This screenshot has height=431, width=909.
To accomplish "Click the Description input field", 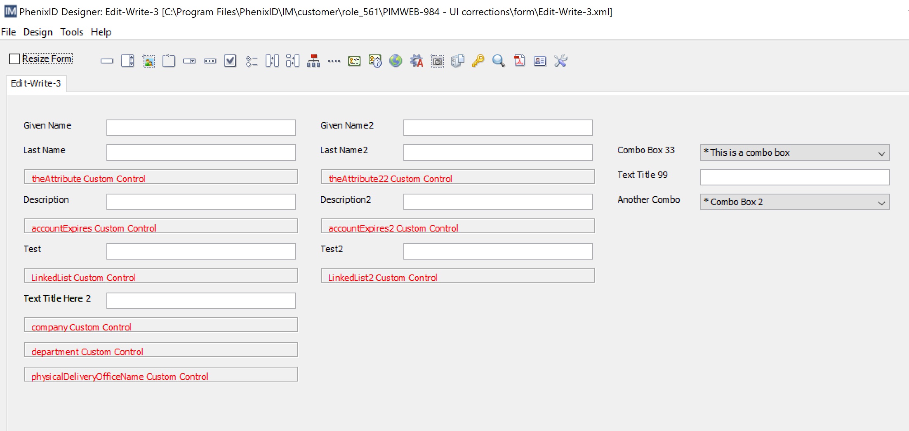I will pyautogui.click(x=201, y=202).
